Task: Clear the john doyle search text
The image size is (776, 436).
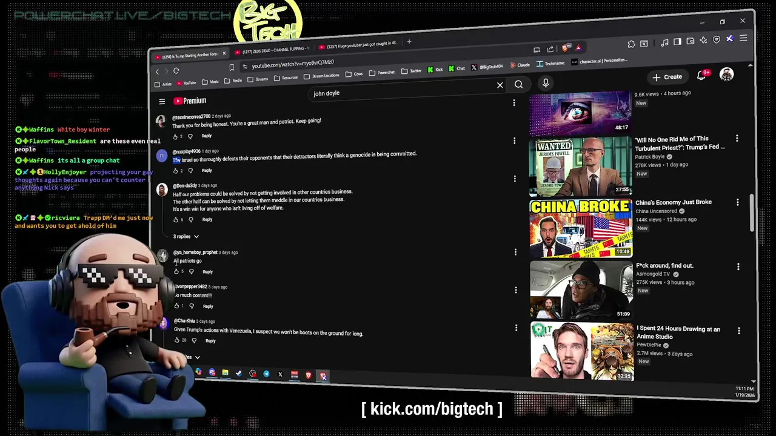Action: point(500,85)
